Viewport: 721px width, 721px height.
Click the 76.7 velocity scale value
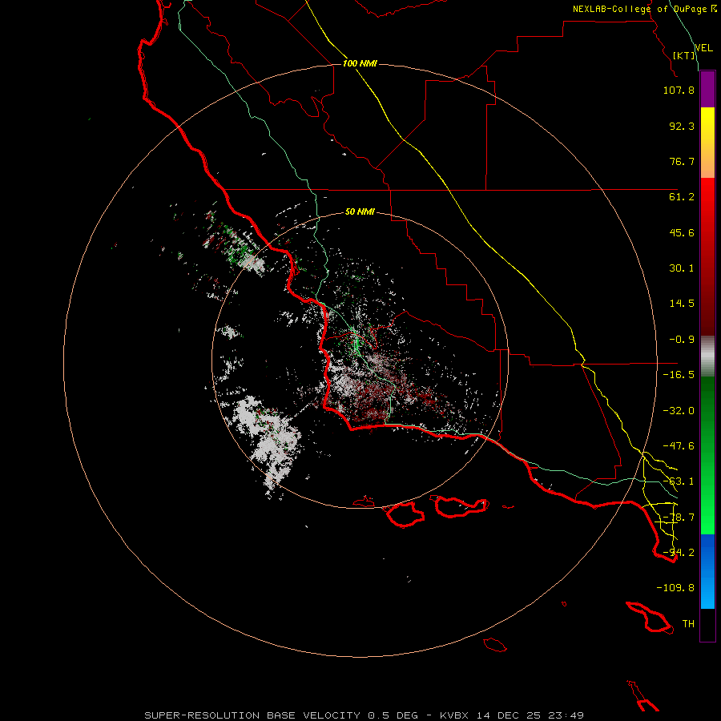682,161
